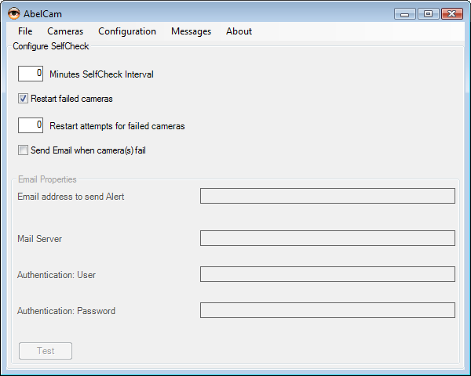Click the Restart failed cameras label
Image resolution: width=471 pixels, height=376 pixels.
pyautogui.click(x=71, y=99)
